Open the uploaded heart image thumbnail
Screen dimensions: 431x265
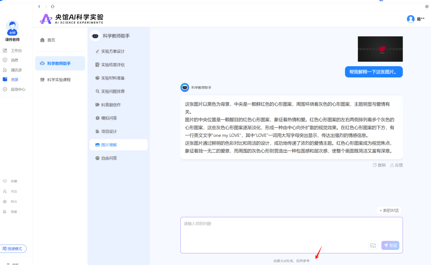click(380, 49)
